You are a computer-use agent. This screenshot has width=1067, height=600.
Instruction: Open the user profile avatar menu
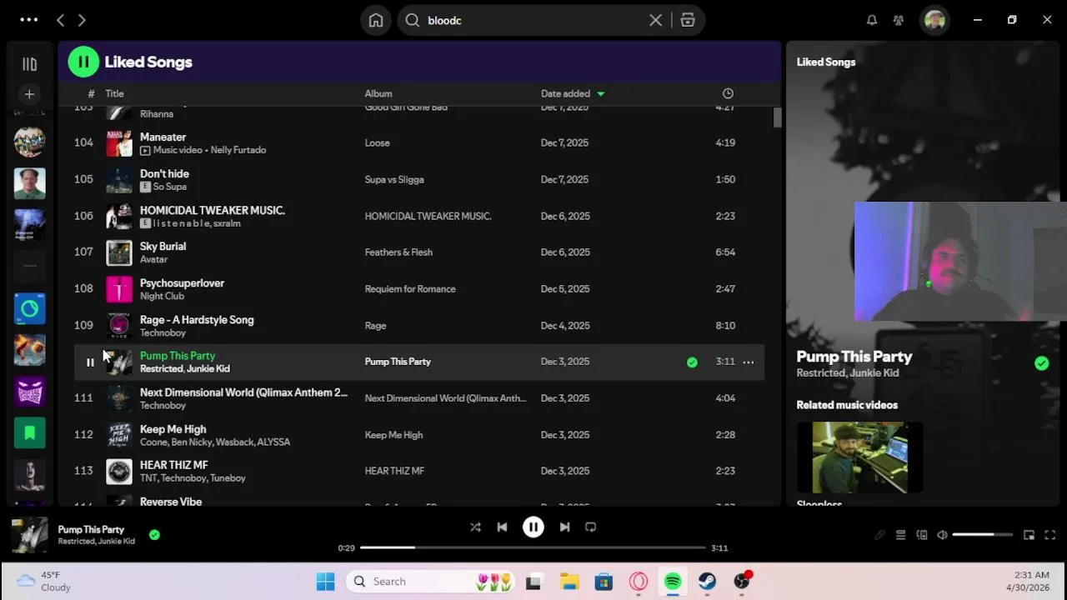coord(934,20)
